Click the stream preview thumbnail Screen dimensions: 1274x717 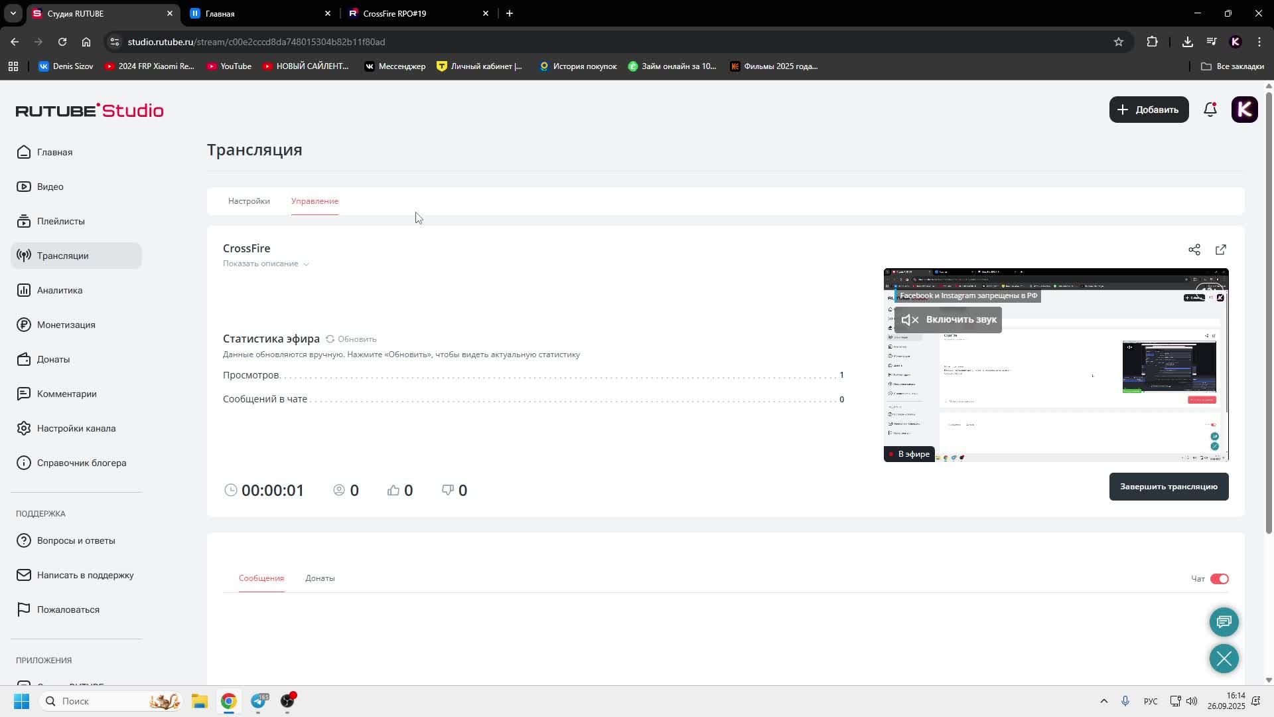pos(1055,385)
